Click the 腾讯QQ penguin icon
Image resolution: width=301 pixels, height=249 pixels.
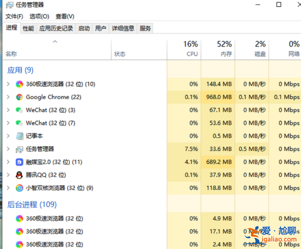tap(19, 175)
